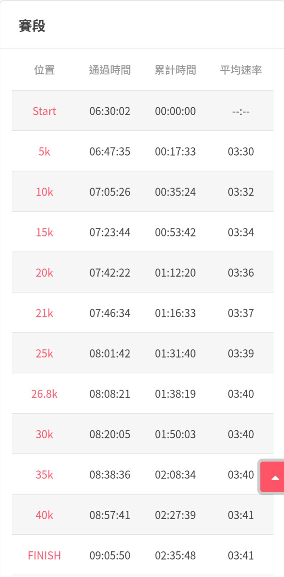Click the 位置 column header
This screenshot has height=577, width=284.
click(44, 70)
